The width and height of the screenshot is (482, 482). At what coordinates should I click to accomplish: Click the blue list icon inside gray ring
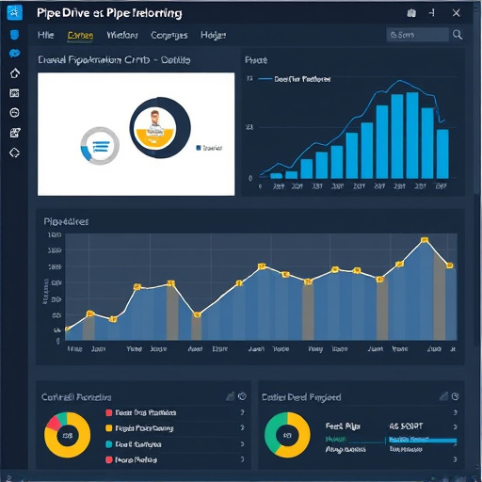101,147
